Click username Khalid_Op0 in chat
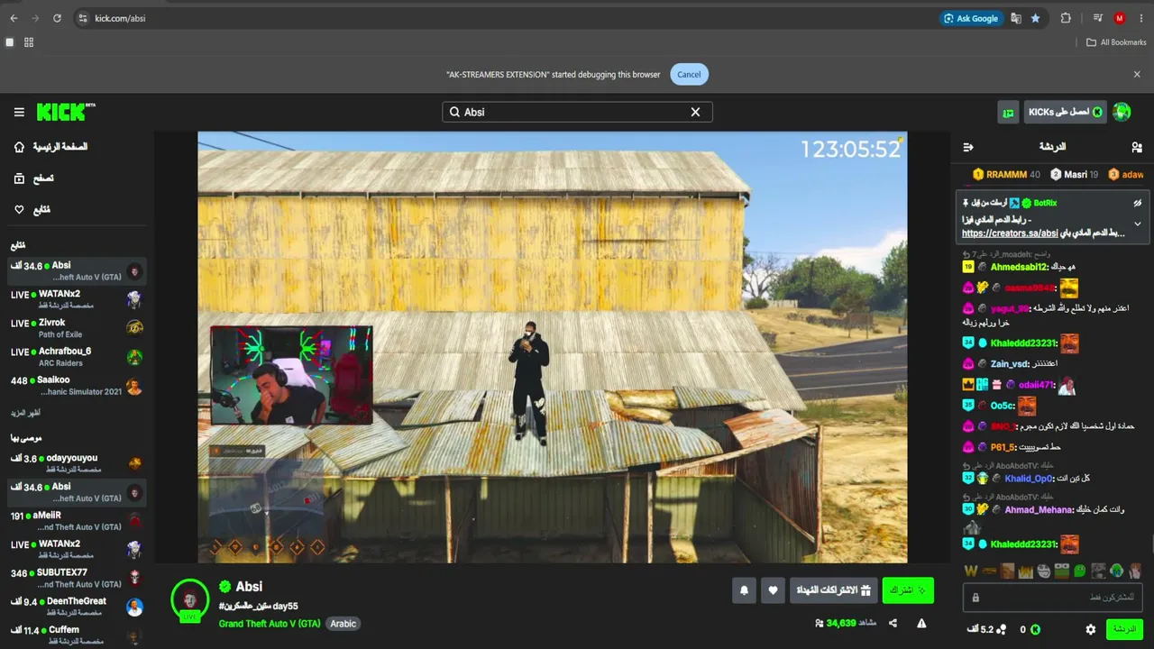 pos(1029,479)
